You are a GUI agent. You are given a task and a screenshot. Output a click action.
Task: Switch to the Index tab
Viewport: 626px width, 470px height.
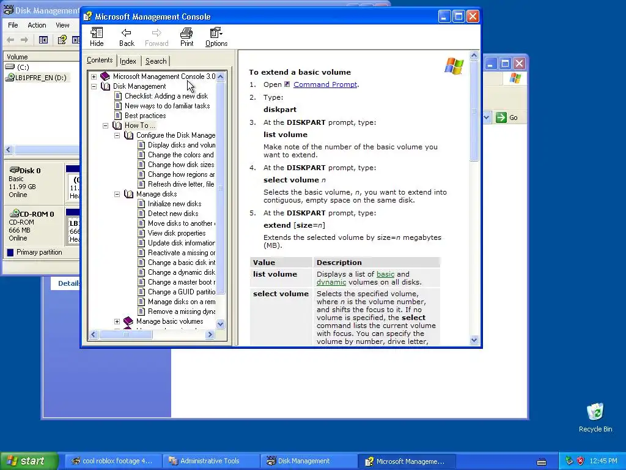point(128,61)
